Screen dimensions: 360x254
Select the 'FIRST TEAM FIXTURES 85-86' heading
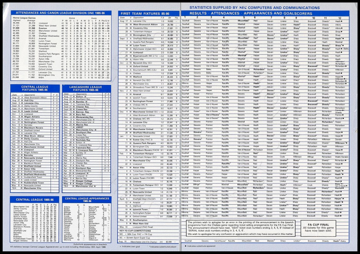click(145, 13)
